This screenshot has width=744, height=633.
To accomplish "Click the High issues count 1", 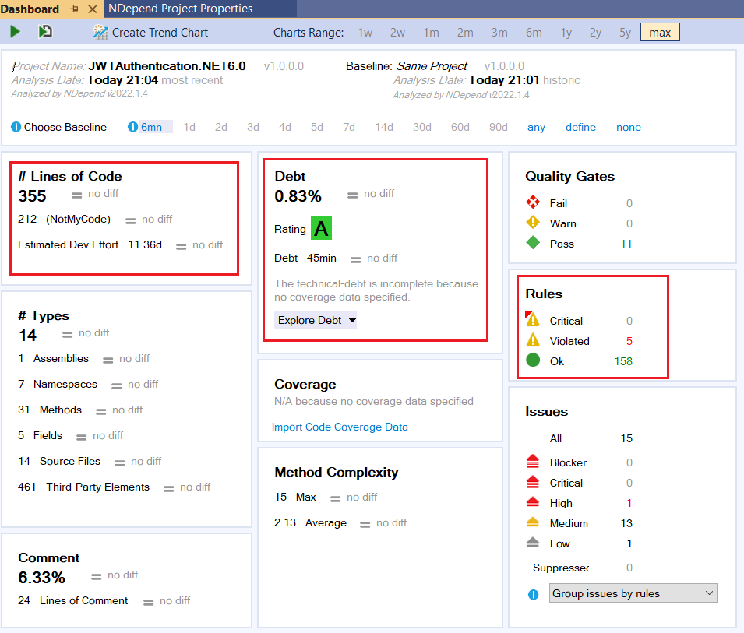I will point(629,503).
